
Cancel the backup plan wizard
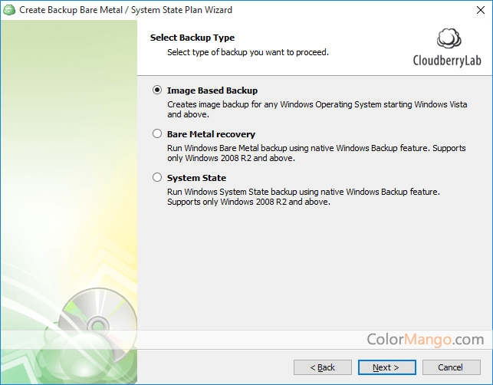point(452,367)
